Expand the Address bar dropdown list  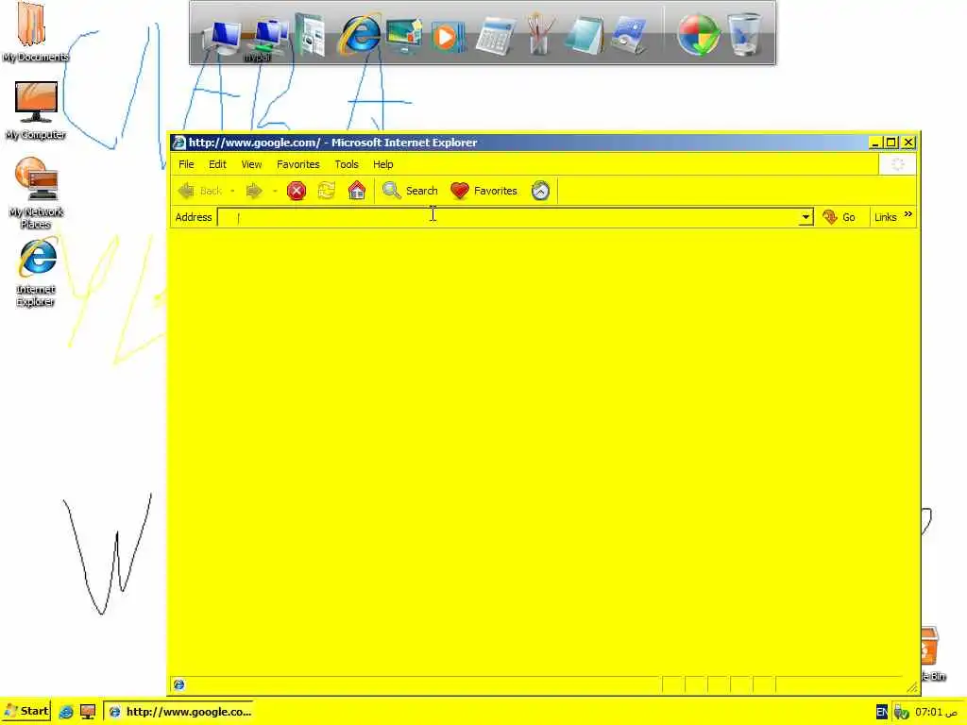pyautogui.click(x=806, y=217)
